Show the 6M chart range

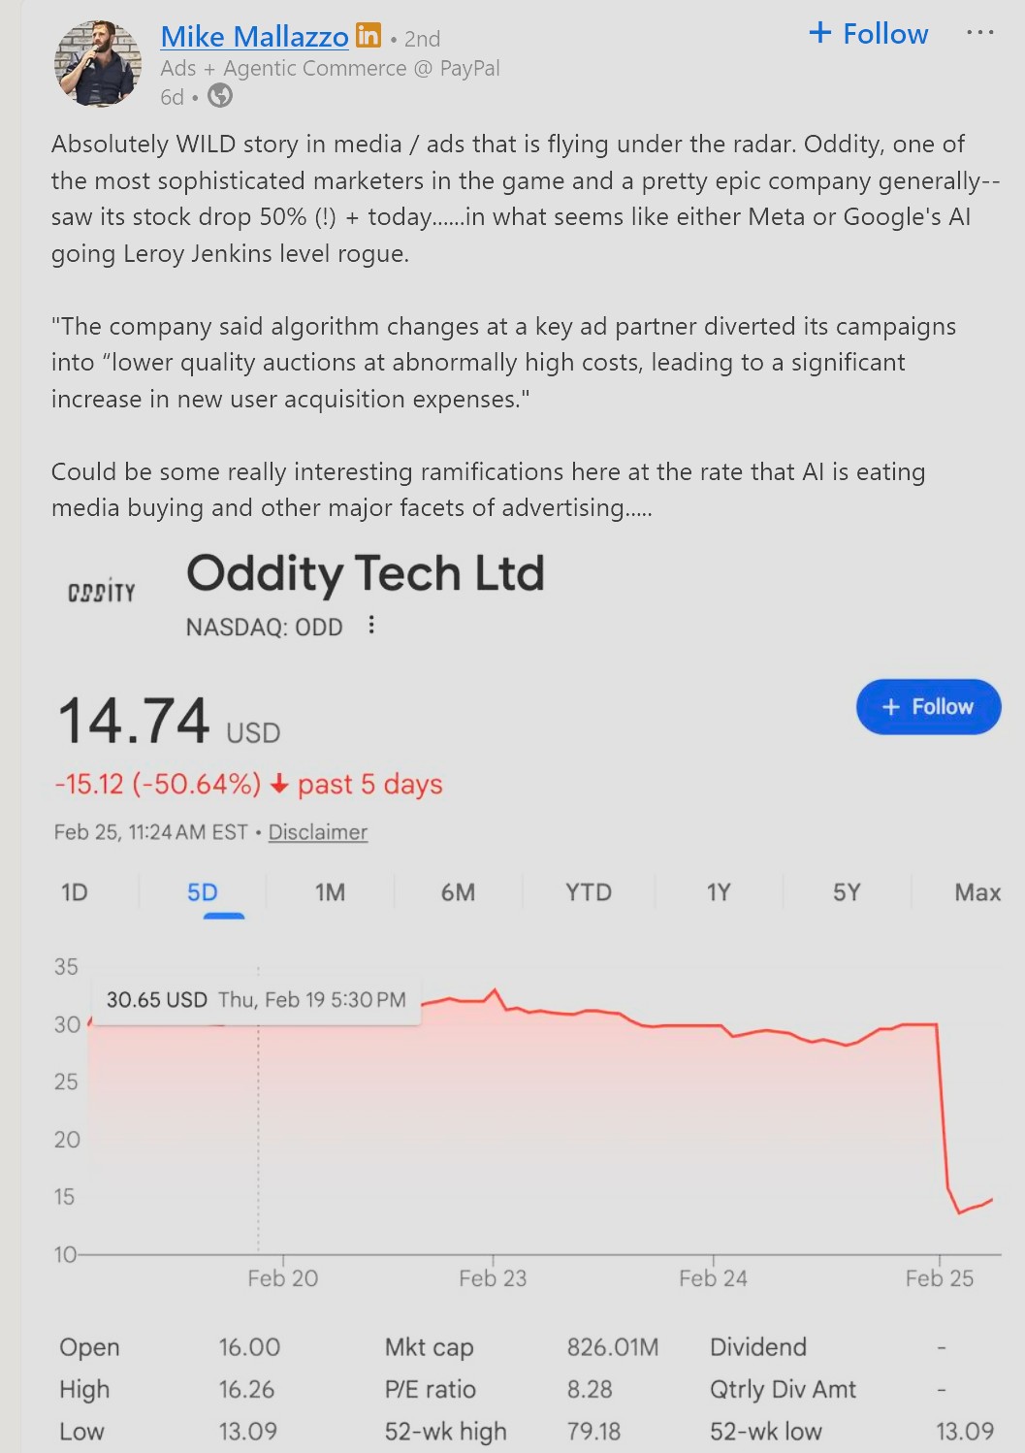[x=458, y=892]
